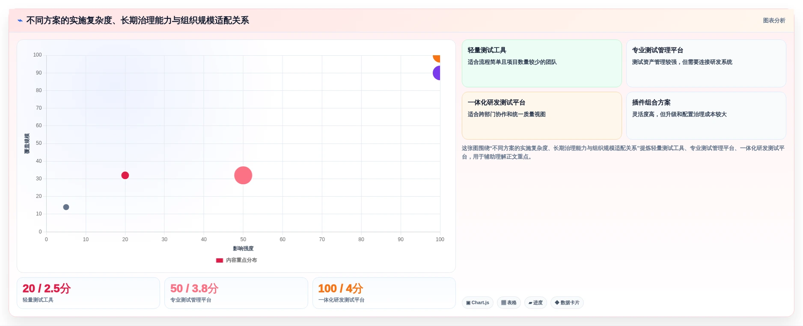Click the 表格 tag

(509, 302)
